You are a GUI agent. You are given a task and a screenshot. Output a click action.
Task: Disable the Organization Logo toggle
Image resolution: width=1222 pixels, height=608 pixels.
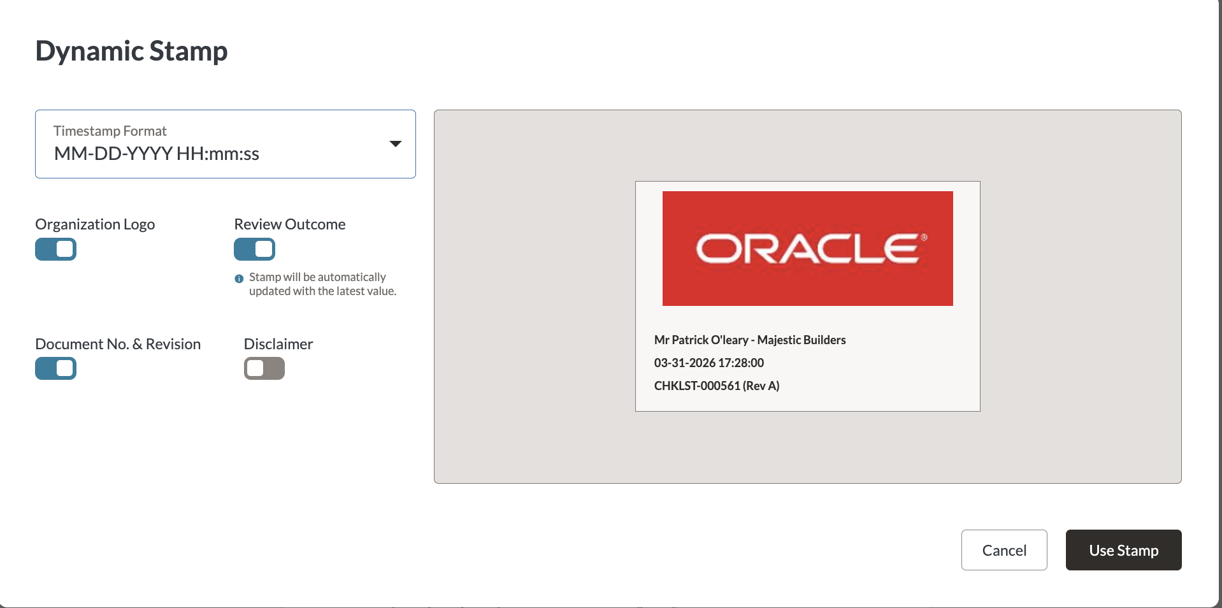pyautogui.click(x=56, y=249)
